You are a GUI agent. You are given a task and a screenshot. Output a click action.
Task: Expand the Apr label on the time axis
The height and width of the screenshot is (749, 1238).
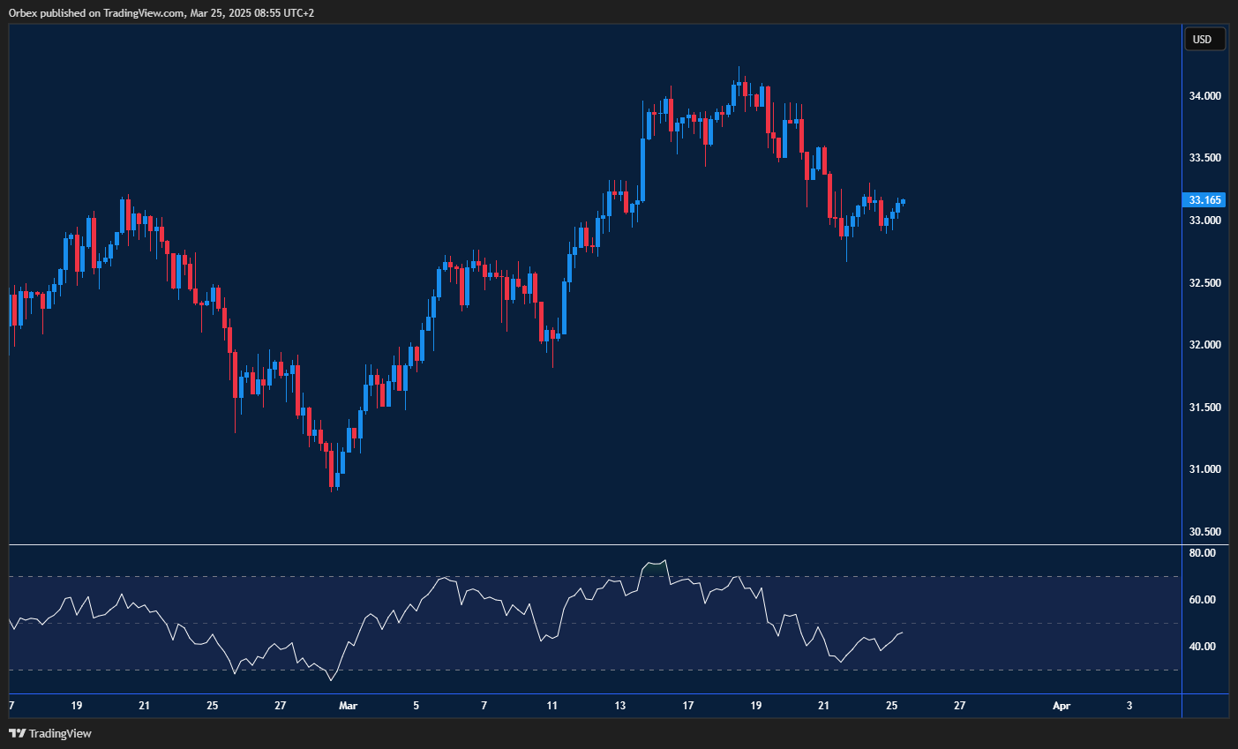click(x=1062, y=706)
